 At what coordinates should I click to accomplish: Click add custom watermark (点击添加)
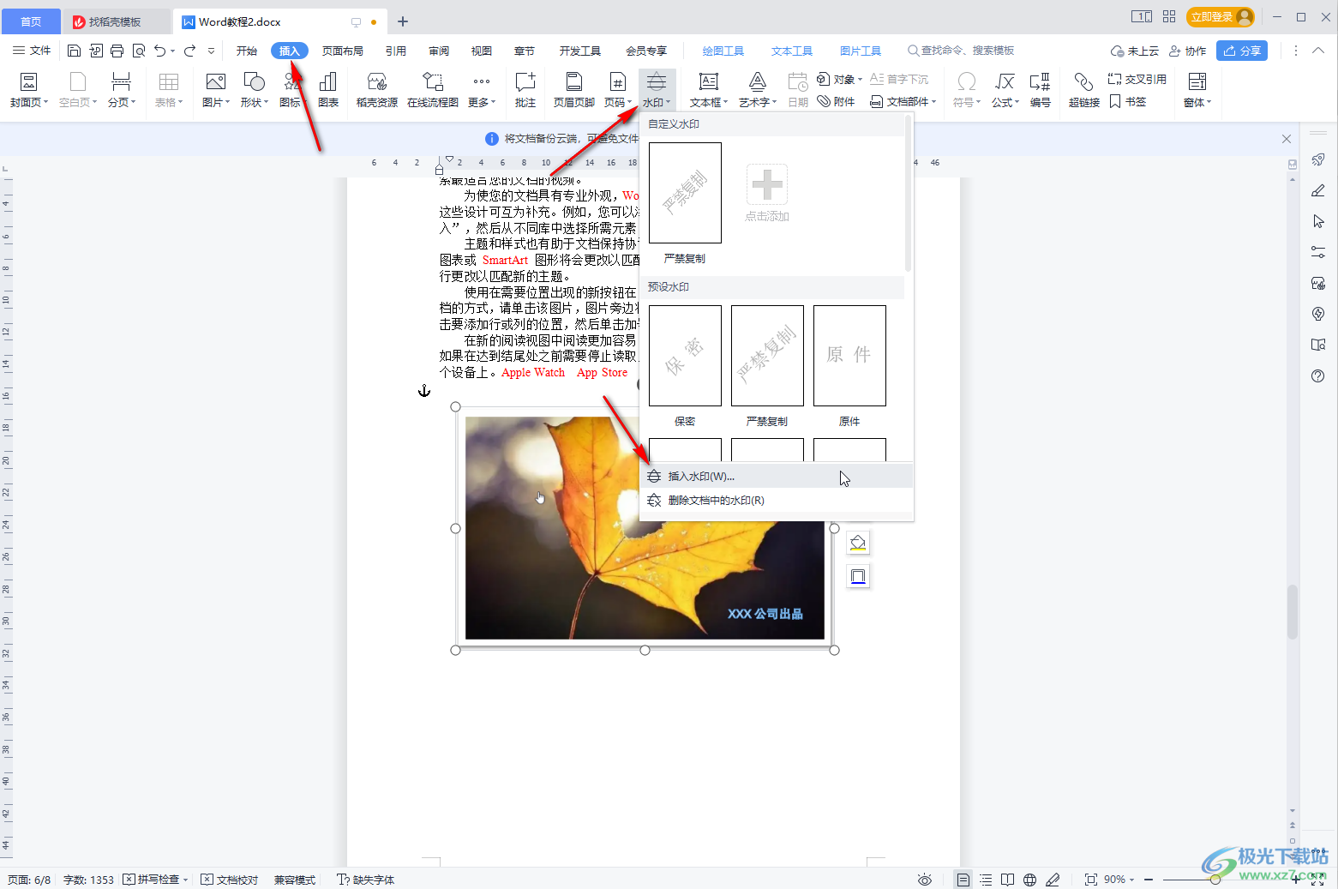(x=767, y=194)
